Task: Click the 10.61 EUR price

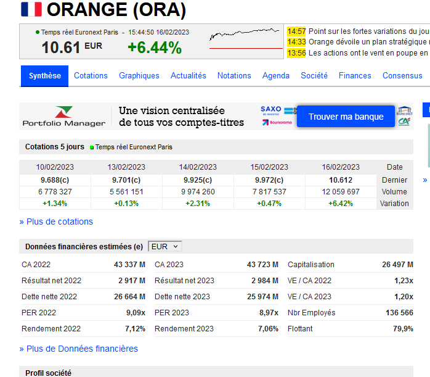Action: pos(72,48)
